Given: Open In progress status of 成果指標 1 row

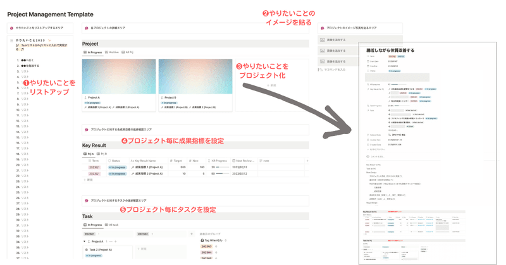Looking at the screenshot, I should 117,168.
